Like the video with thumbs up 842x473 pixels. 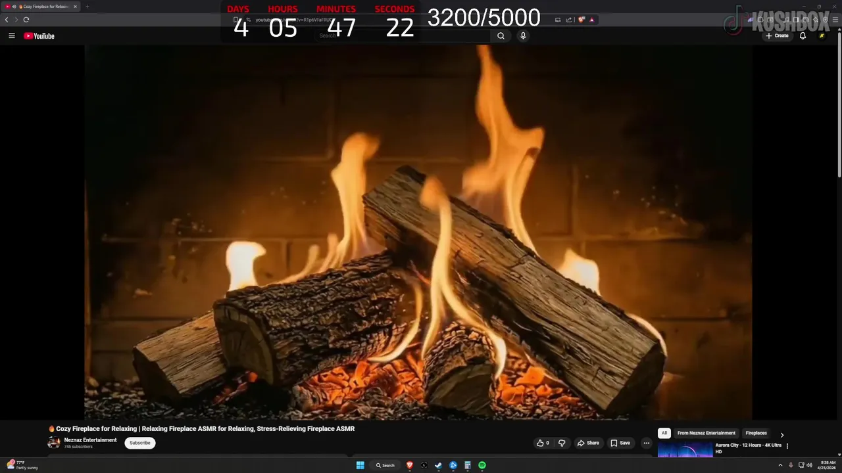pyautogui.click(x=543, y=443)
